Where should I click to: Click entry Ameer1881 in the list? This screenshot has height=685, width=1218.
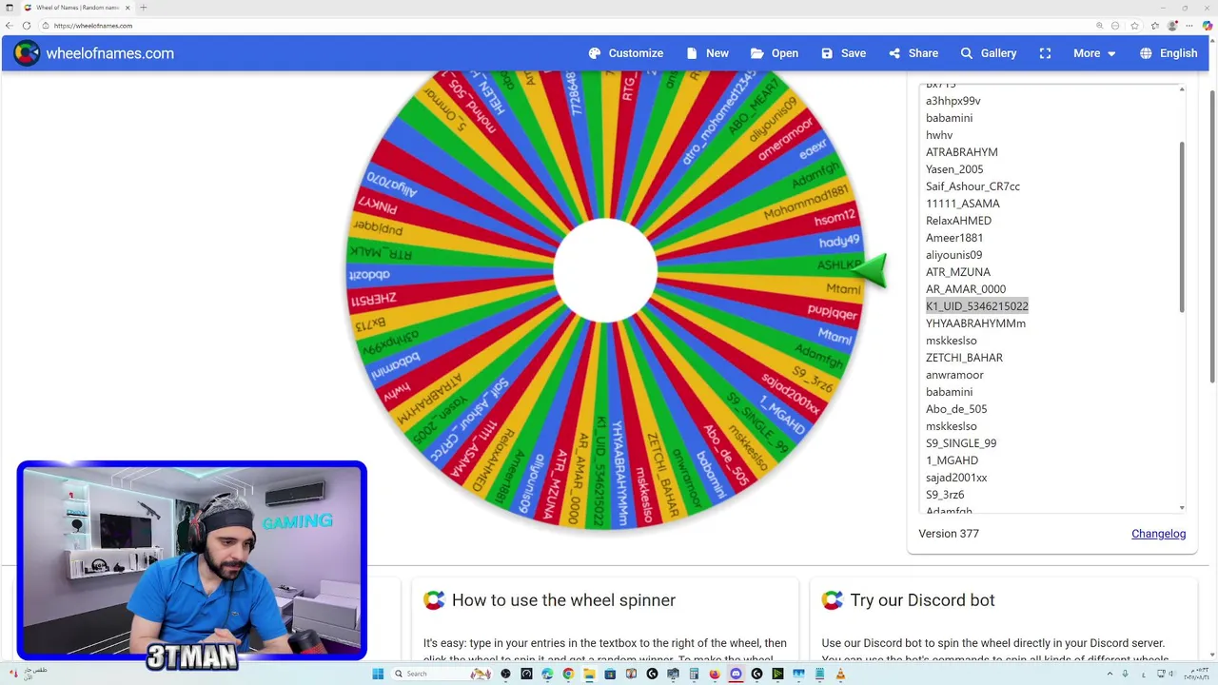click(954, 238)
